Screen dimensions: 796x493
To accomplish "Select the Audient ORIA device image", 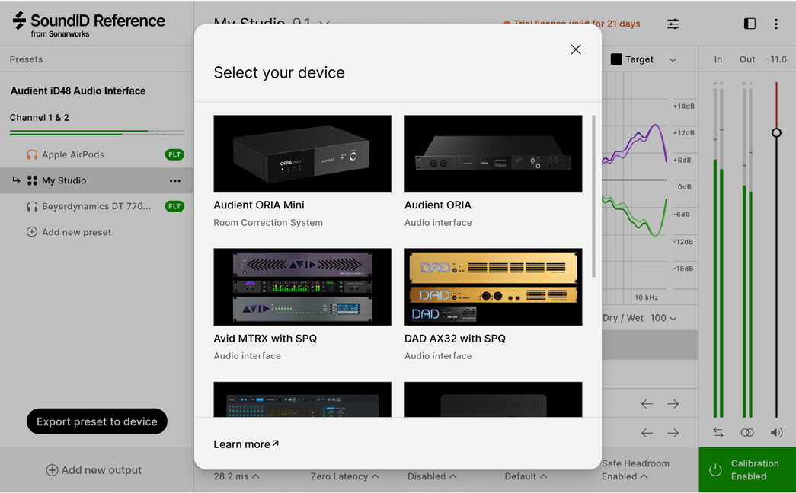I will (x=493, y=154).
